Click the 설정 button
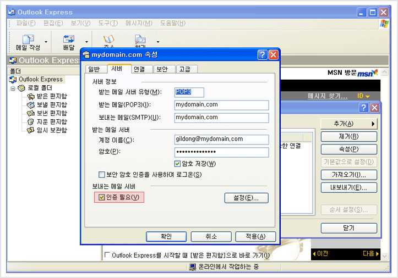The image size is (398, 278). pyautogui.click(x=246, y=198)
